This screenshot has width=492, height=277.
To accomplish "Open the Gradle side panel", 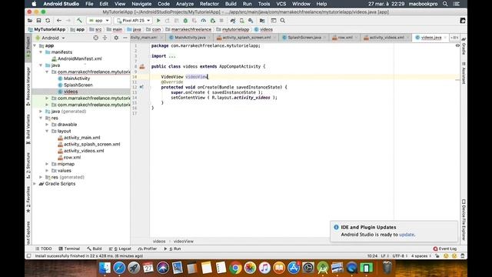I will tap(464, 46).
